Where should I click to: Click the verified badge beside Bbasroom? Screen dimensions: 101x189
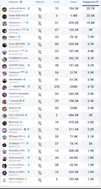(21, 122)
